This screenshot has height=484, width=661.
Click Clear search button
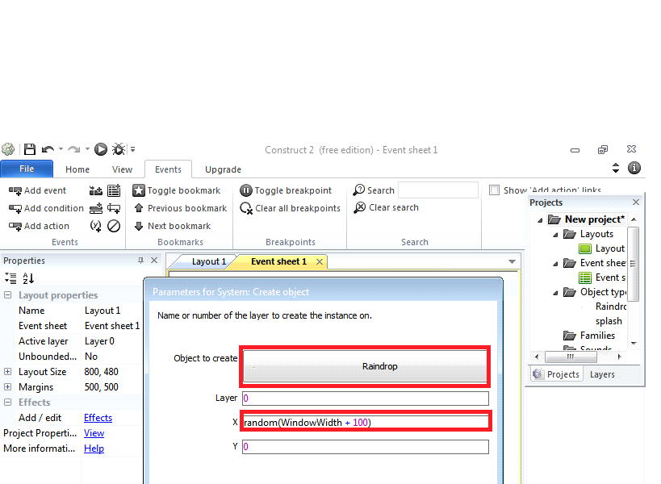tap(386, 207)
